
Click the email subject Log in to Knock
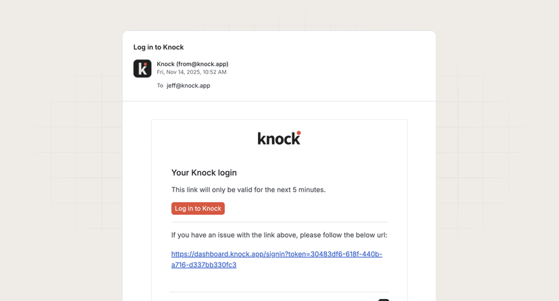point(159,47)
